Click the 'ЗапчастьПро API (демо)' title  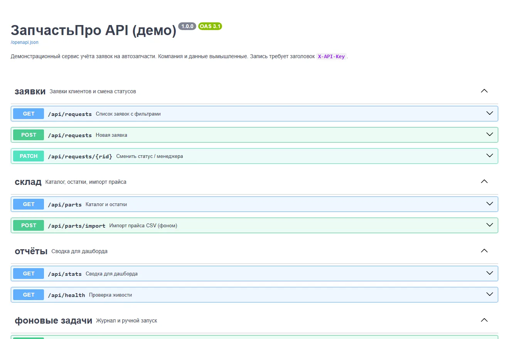coord(94,30)
